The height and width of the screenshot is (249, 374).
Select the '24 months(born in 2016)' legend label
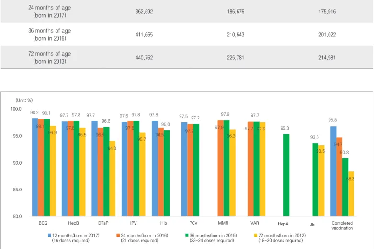click(x=144, y=236)
